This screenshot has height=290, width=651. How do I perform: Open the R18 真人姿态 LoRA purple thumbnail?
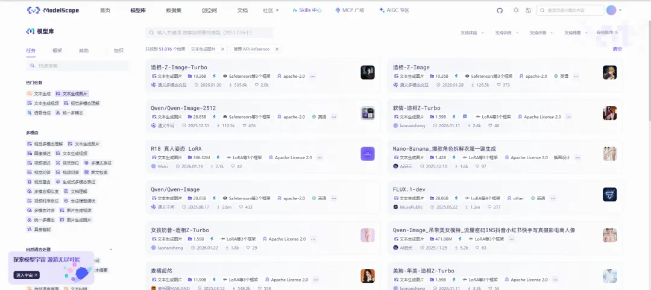(x=368, y=154)
